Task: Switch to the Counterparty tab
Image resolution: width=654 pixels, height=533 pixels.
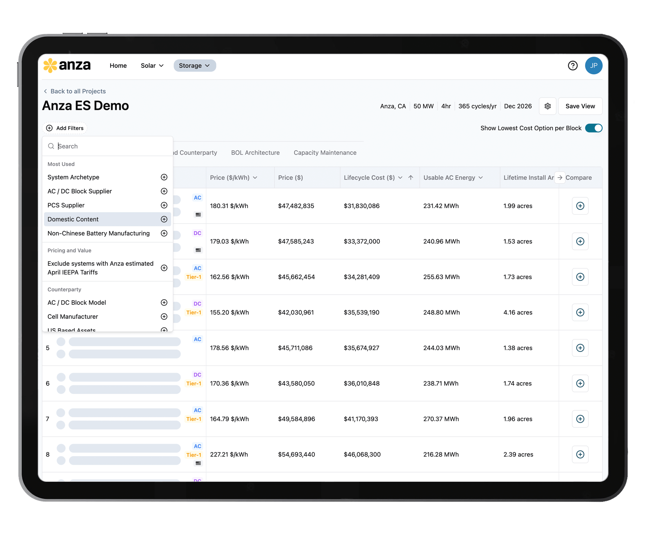Action: pyautogui.click(x=195, y=153)
